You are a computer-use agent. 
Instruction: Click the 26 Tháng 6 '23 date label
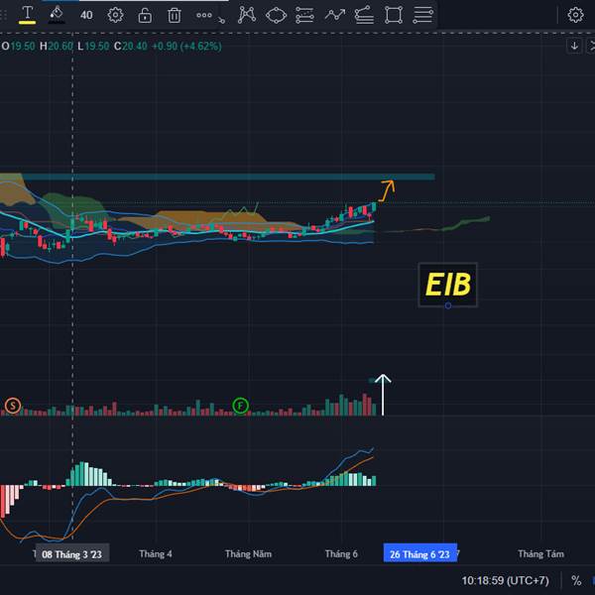click(419, 554)
